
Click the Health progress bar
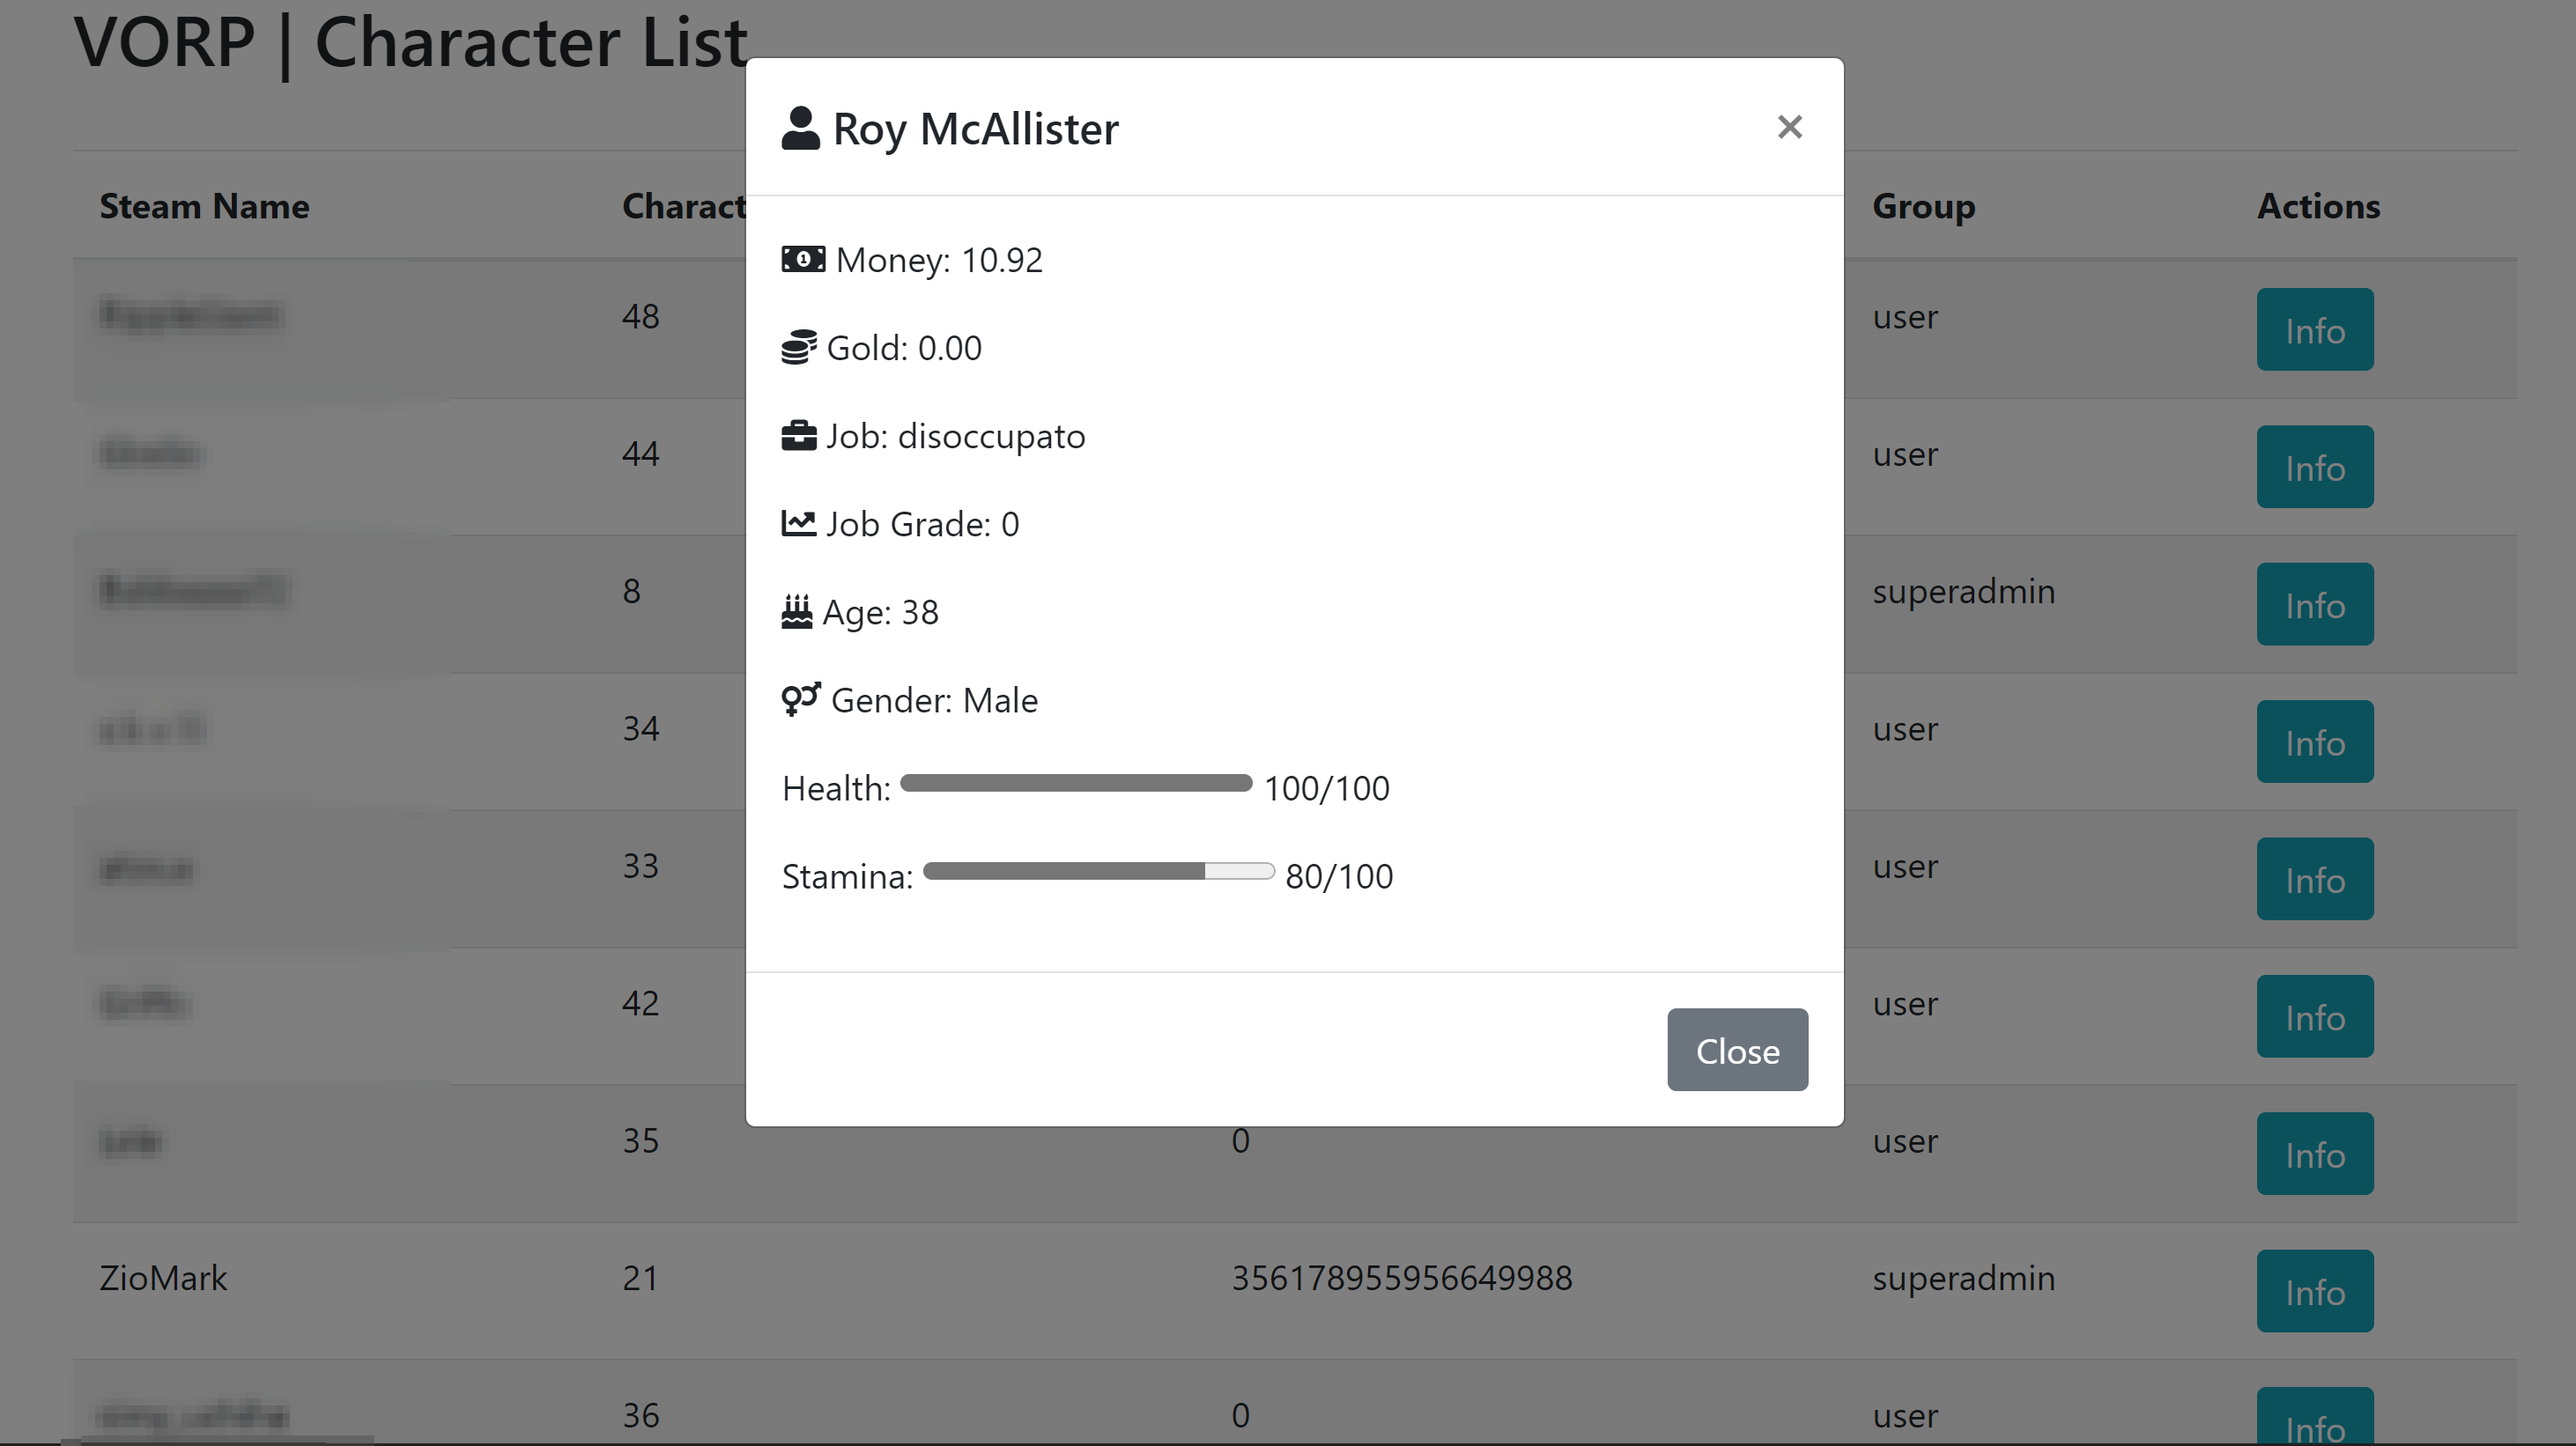tap(1076, 784)
